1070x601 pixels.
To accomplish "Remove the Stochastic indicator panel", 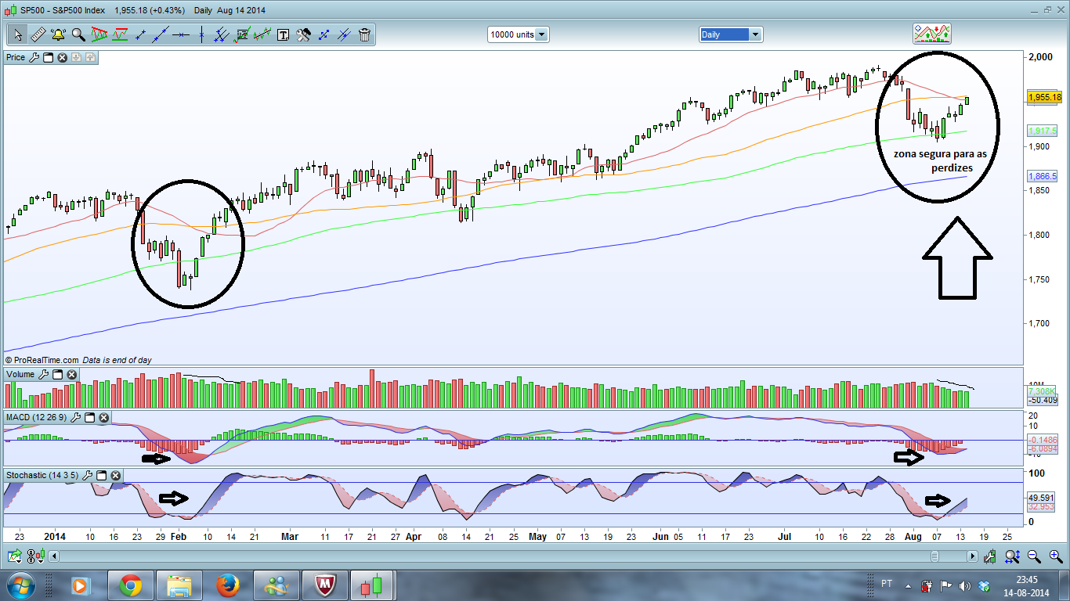I will (116, 475).
